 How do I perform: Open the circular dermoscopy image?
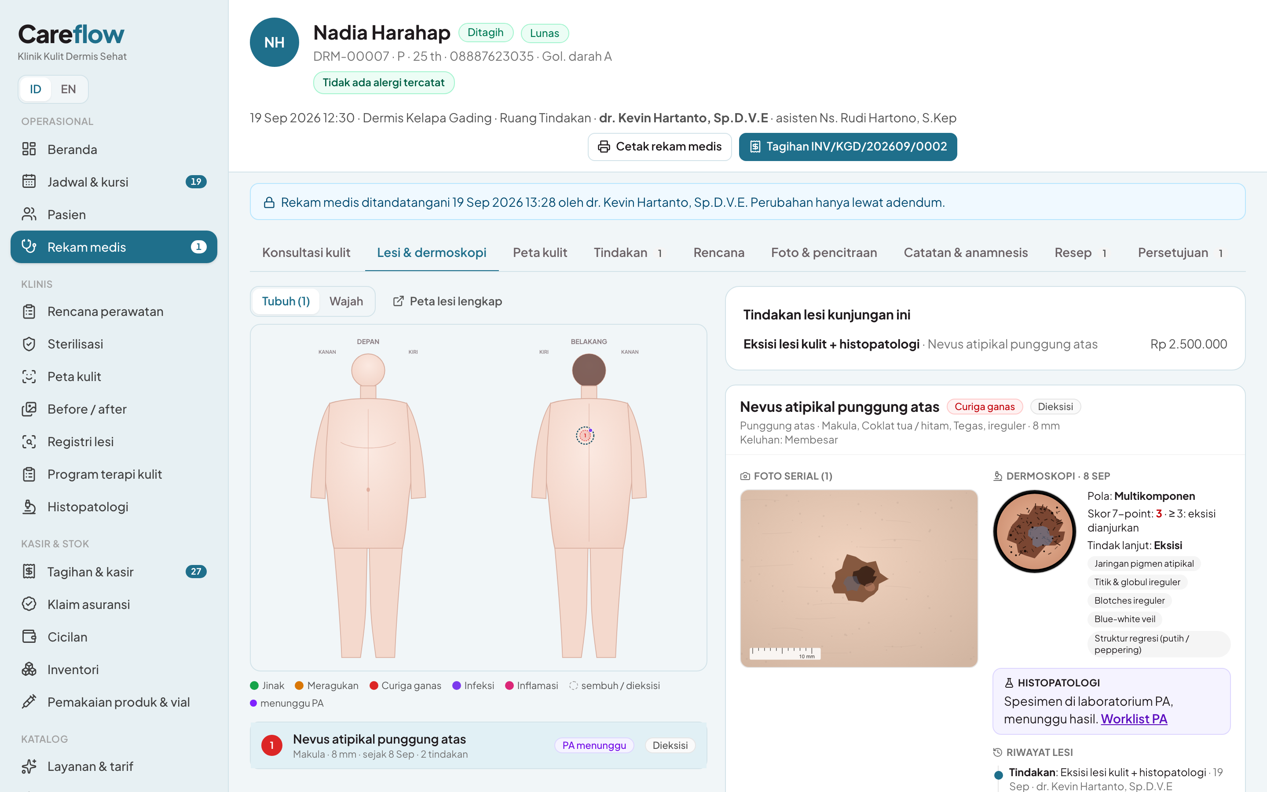pos(1035,531)
